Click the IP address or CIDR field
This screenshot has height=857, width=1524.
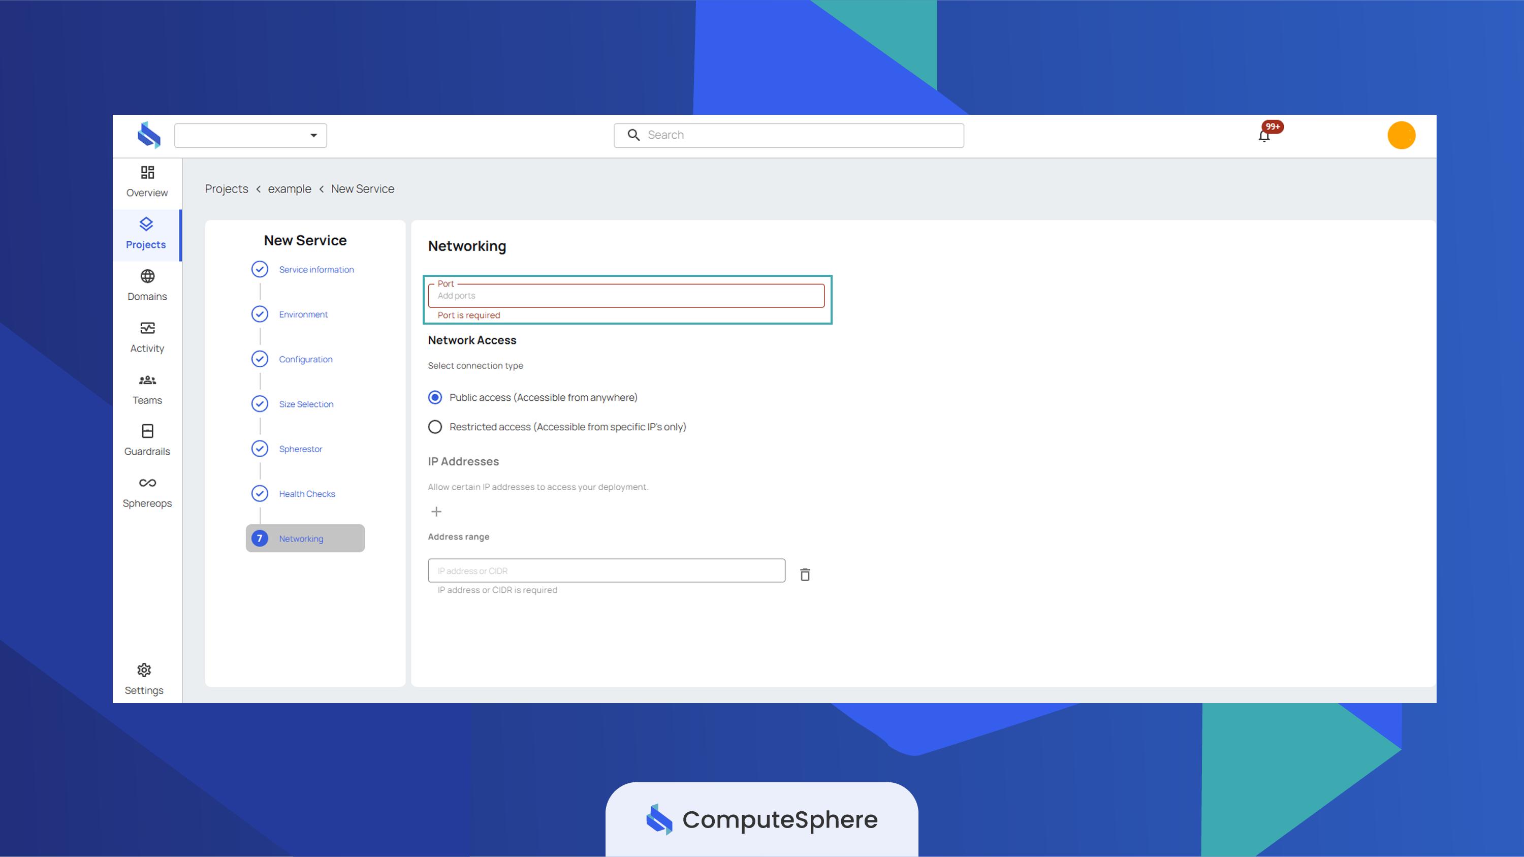coord(607,571)
